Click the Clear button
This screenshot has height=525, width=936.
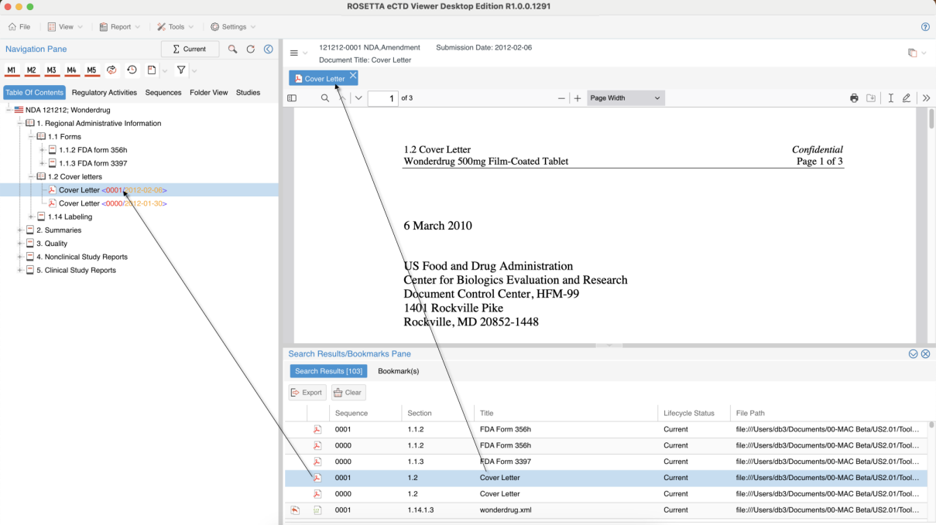348,393
